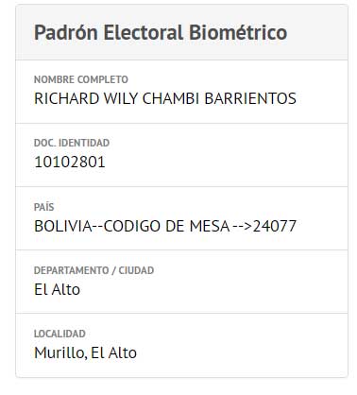
Task: Click the DEPARTAMENTO / CIUDAD label
Action: coord(93,270)
